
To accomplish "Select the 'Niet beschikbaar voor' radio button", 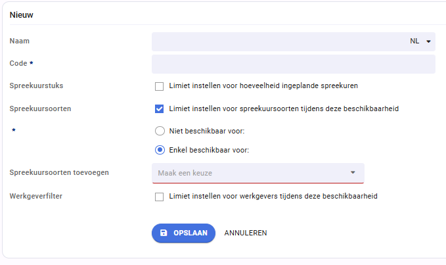I will 160,131.
